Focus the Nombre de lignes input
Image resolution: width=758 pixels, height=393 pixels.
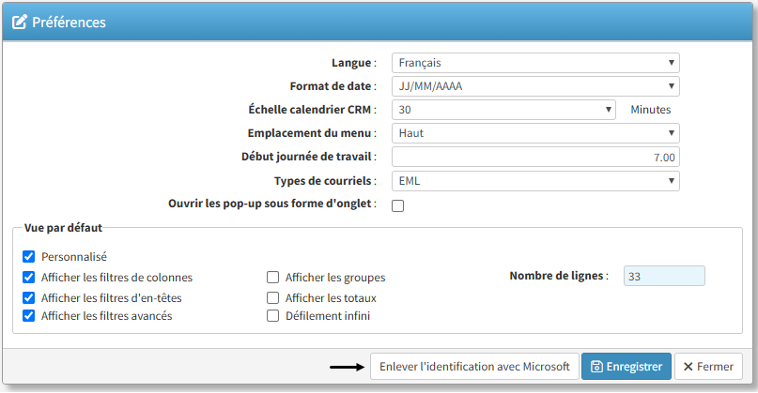[663, 277]
